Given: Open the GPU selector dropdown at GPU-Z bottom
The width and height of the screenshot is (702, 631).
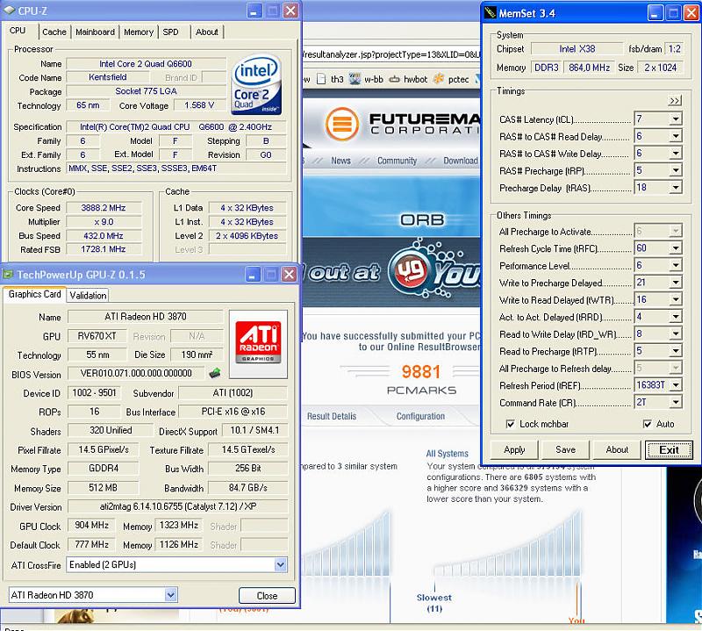Looking at the screenshot, I should click(x=170, y=595).
